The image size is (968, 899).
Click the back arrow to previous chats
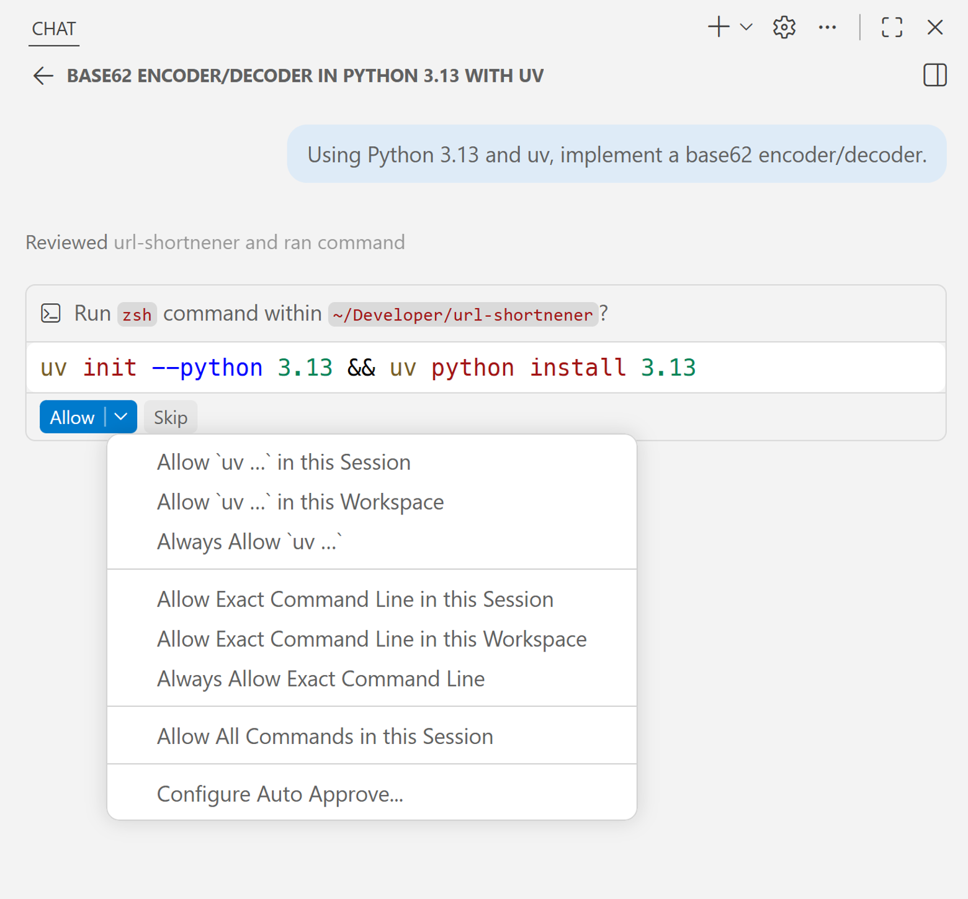(x=42, y=76)
